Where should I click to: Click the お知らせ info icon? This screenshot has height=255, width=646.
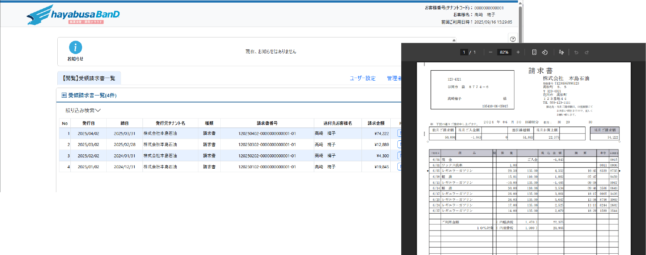(75, 48)
